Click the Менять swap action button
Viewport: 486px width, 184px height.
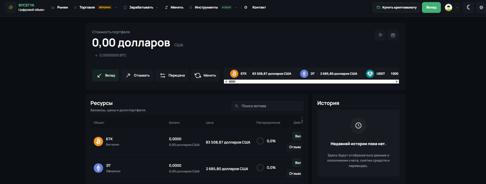(x=205, y=76)
